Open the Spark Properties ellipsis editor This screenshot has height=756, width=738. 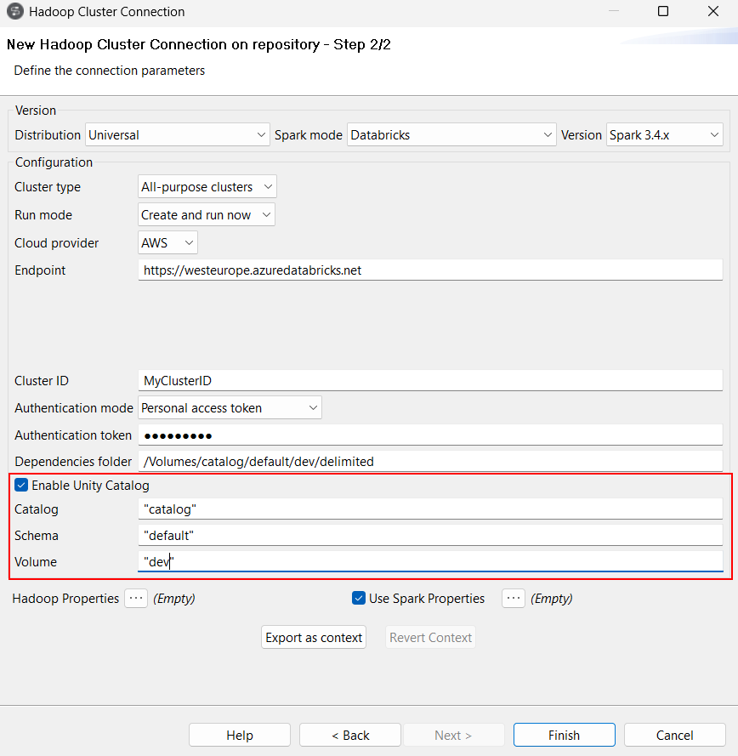514,598
